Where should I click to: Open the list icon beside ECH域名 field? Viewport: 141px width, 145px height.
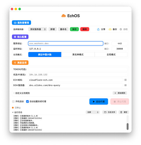[125, 80]
